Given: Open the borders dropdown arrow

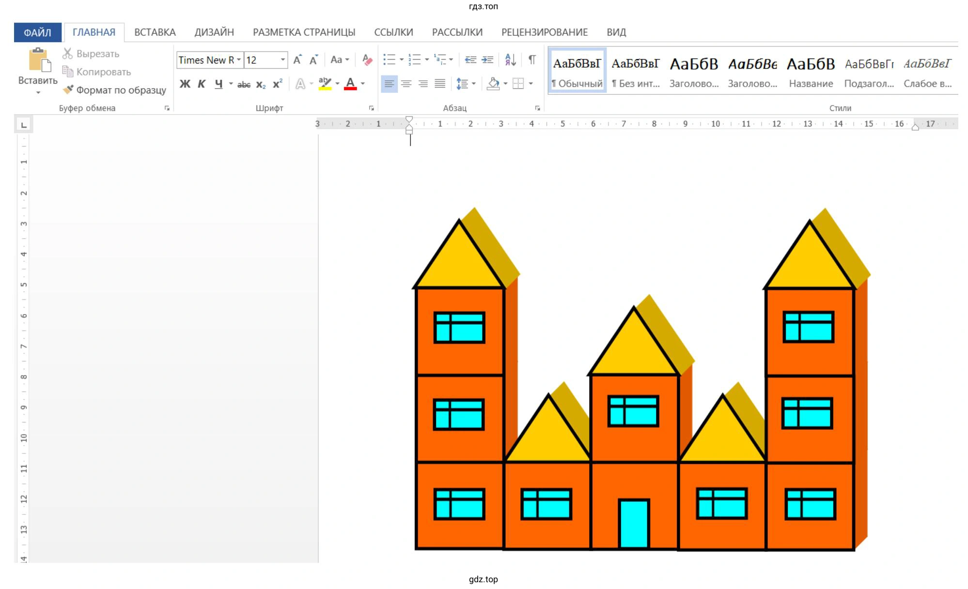Looking at the screenshot, I should 531,84.
